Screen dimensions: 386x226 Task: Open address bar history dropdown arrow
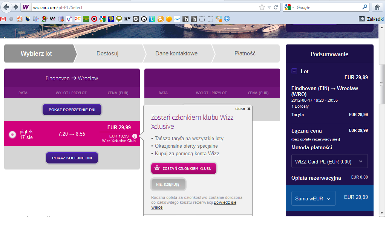click(269, 8)
